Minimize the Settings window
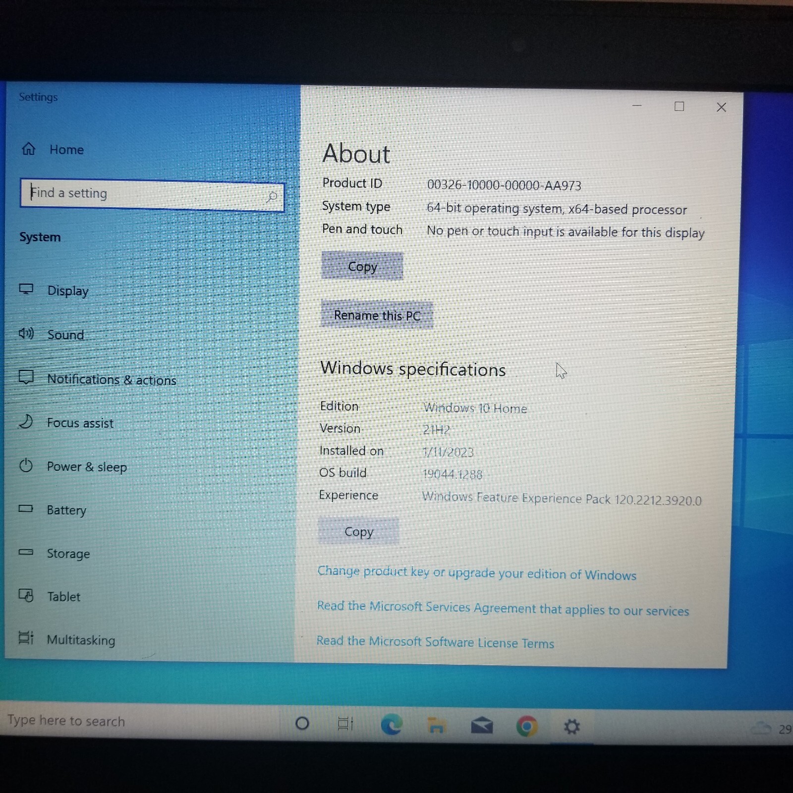Screen dimensions: 793x793 (x=637, y=106)
